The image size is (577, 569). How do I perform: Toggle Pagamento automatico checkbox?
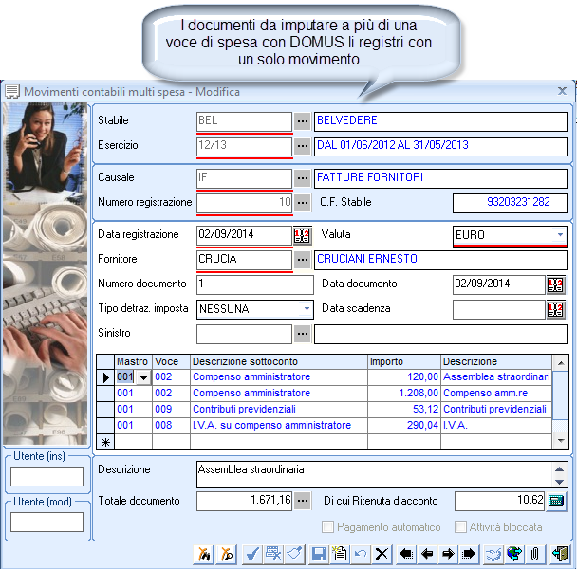tap(328, 527)
